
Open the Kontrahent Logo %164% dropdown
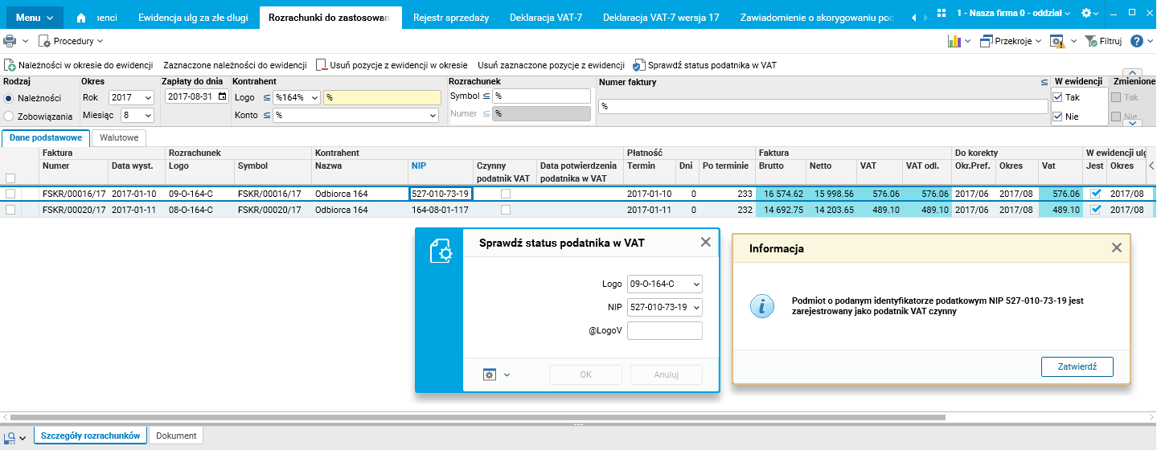(297, 97)
